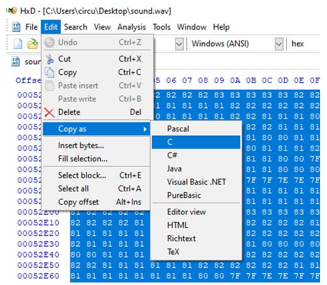Click offset row 00052E20
This screenshot has height=285, width=327.
point(38,234)
